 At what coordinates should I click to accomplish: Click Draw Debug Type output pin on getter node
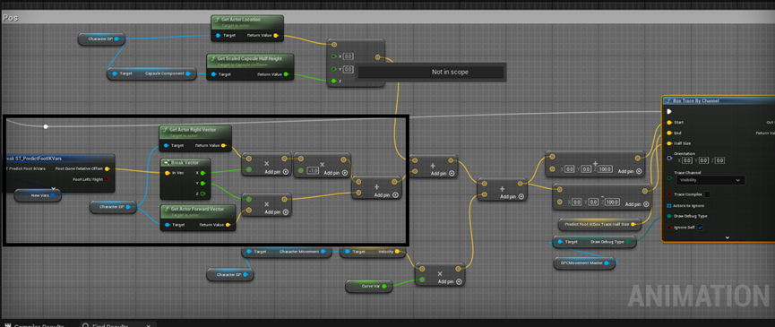[629, 242]
